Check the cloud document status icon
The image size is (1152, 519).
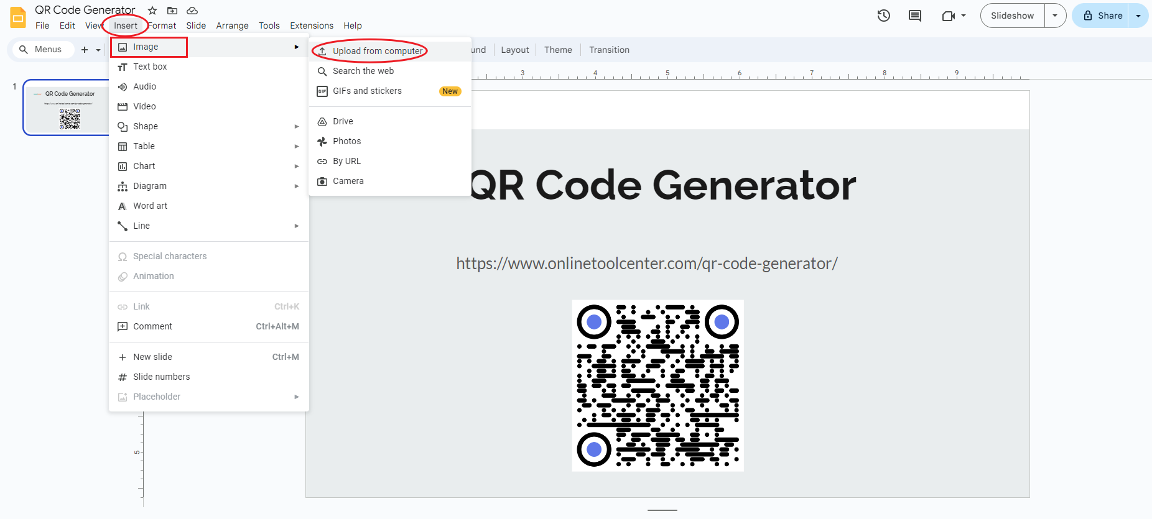[x=192, y=11]
